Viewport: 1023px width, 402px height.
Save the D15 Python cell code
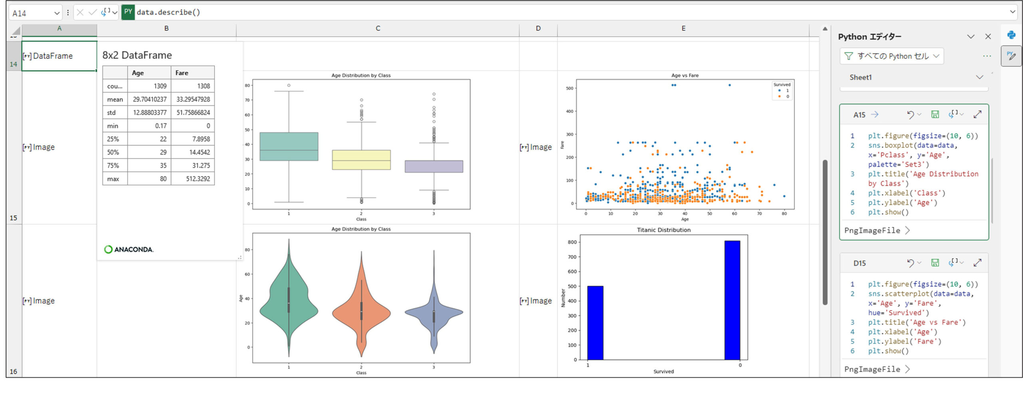pos(935,263)
